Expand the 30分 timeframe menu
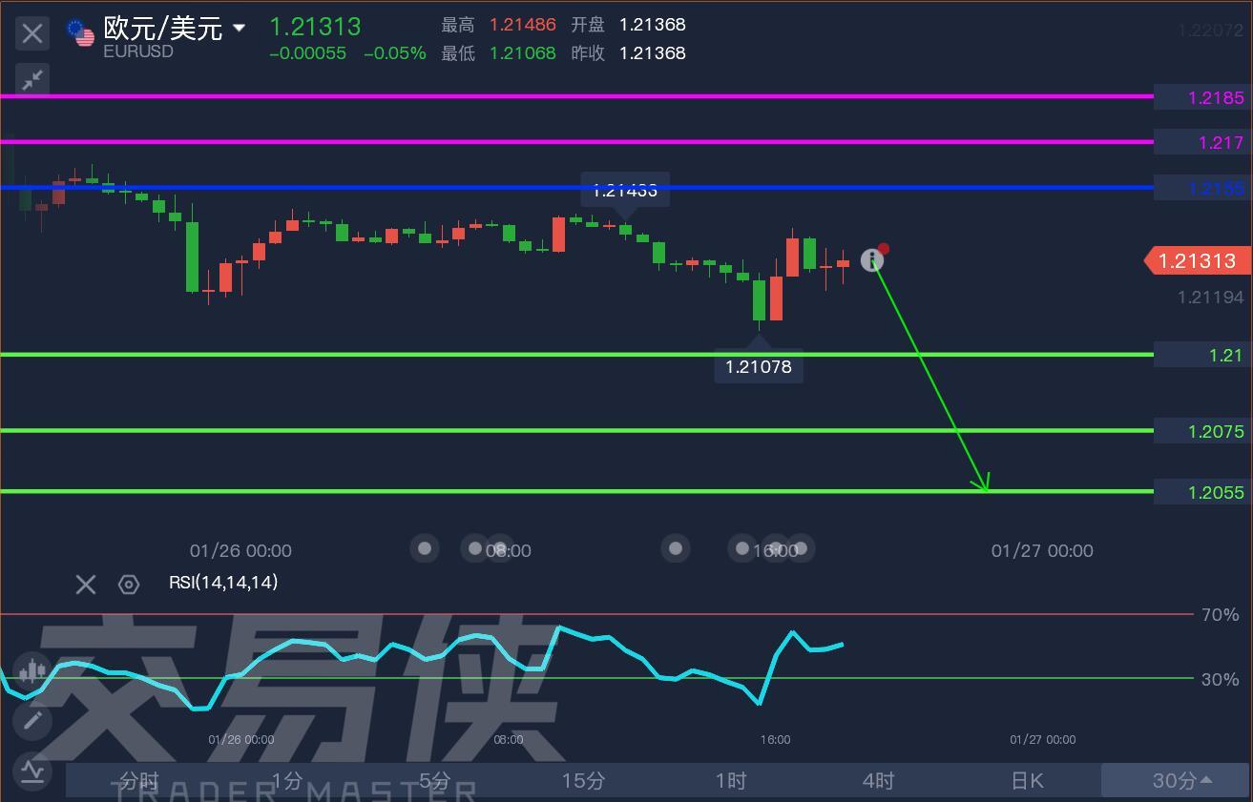This screenshot has width=1253, height=802. tap(1177, 781)
